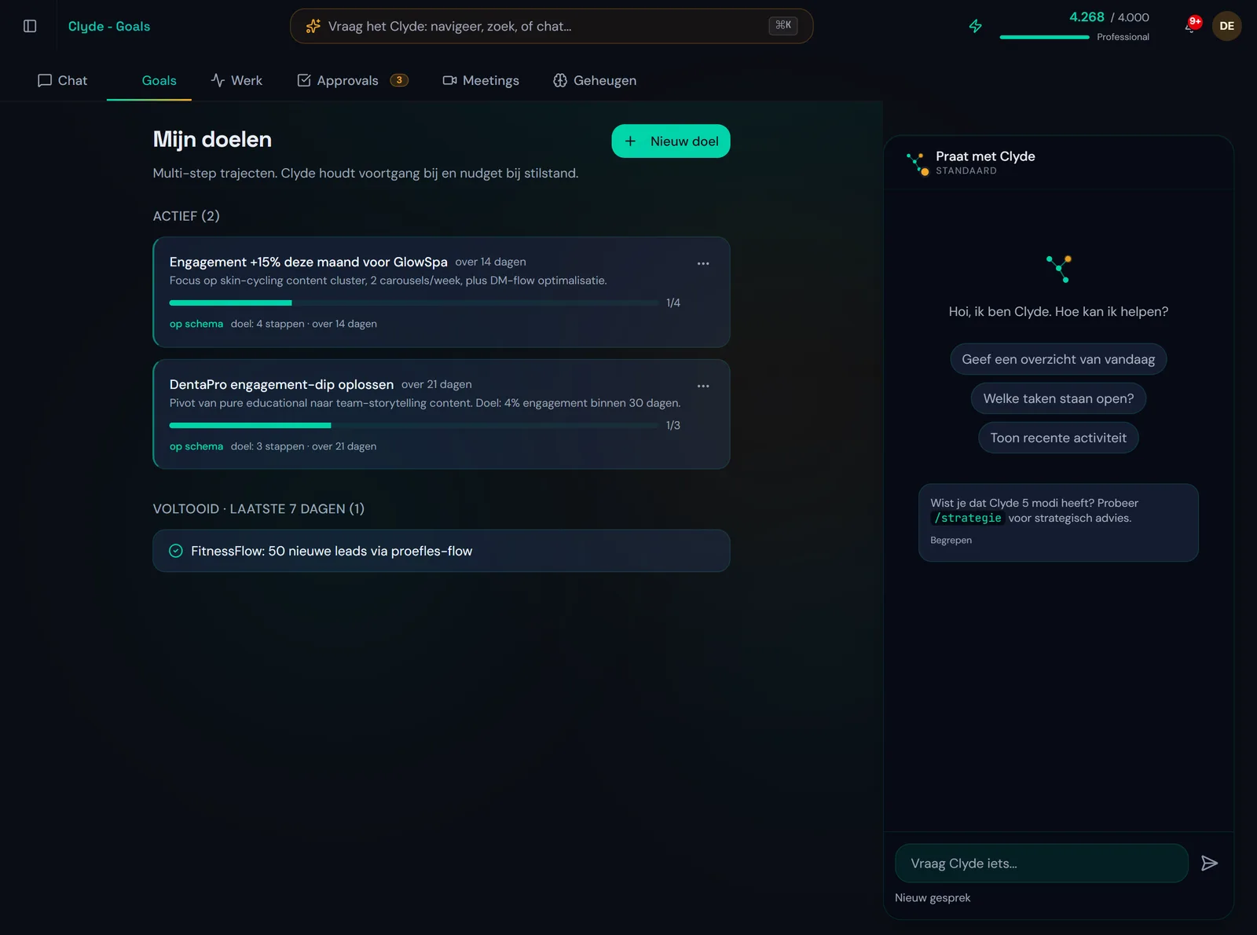
Task: Open the DE user avatar menu
Action: tap(1226, 26)
